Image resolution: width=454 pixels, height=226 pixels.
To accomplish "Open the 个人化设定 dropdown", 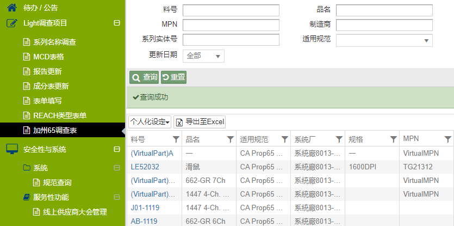I will point(150,121).
